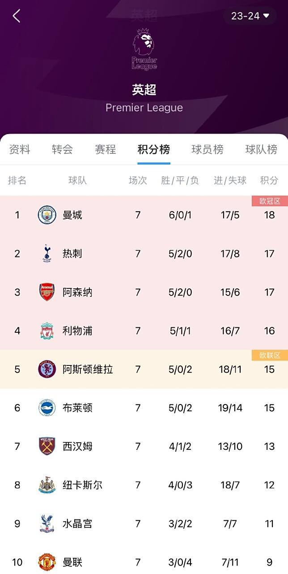Open the 转会 transfers tab

[62, 150]
